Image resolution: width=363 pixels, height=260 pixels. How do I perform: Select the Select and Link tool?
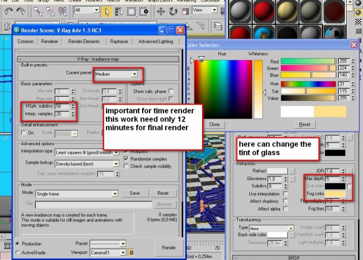point(38,11)
